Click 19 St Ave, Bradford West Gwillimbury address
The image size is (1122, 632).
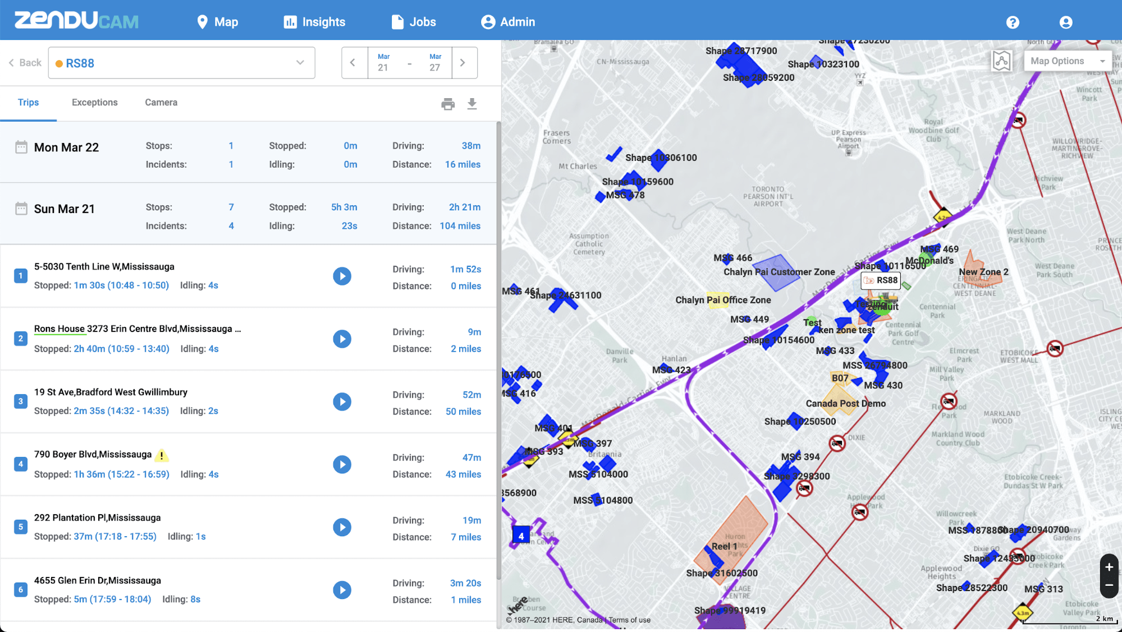(x=111, y=392)
